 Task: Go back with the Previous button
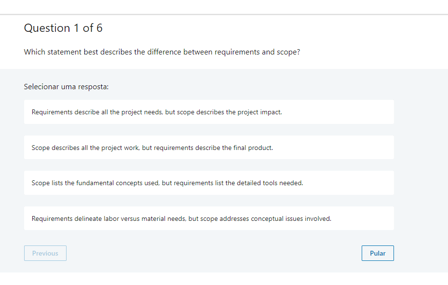[x=45, y=253]
